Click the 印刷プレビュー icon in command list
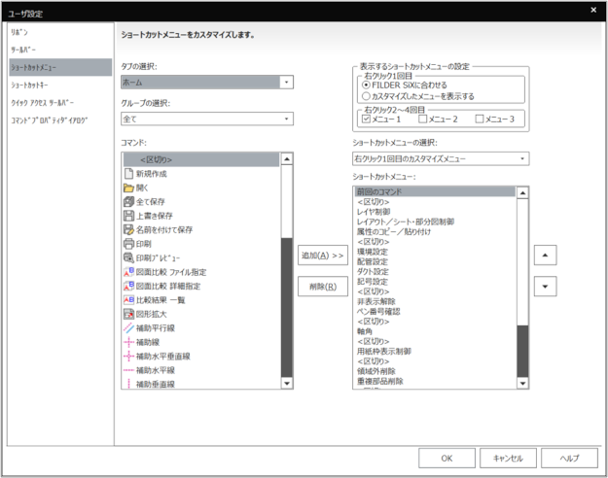The height and width of the screenshot is (478, 608). pyautogui.click(x=127, y=258)
